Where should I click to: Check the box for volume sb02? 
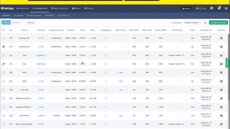[x=3, y=72]
